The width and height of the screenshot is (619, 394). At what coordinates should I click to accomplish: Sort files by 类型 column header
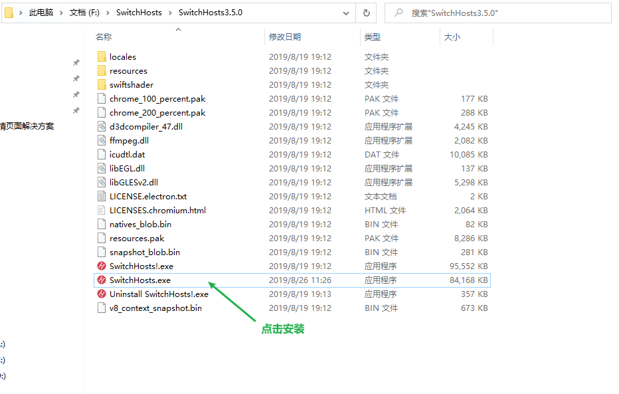[x=373, y=37]
